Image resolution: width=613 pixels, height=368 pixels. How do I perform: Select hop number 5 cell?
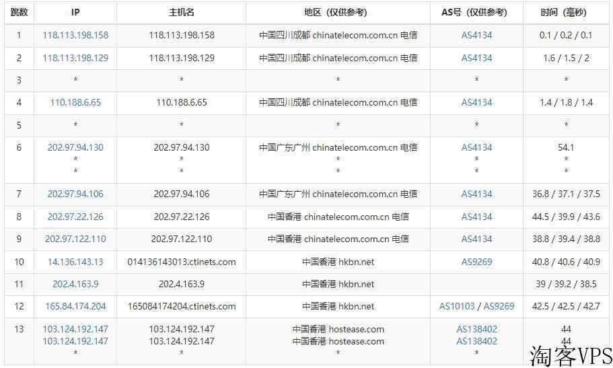(19, 126)
